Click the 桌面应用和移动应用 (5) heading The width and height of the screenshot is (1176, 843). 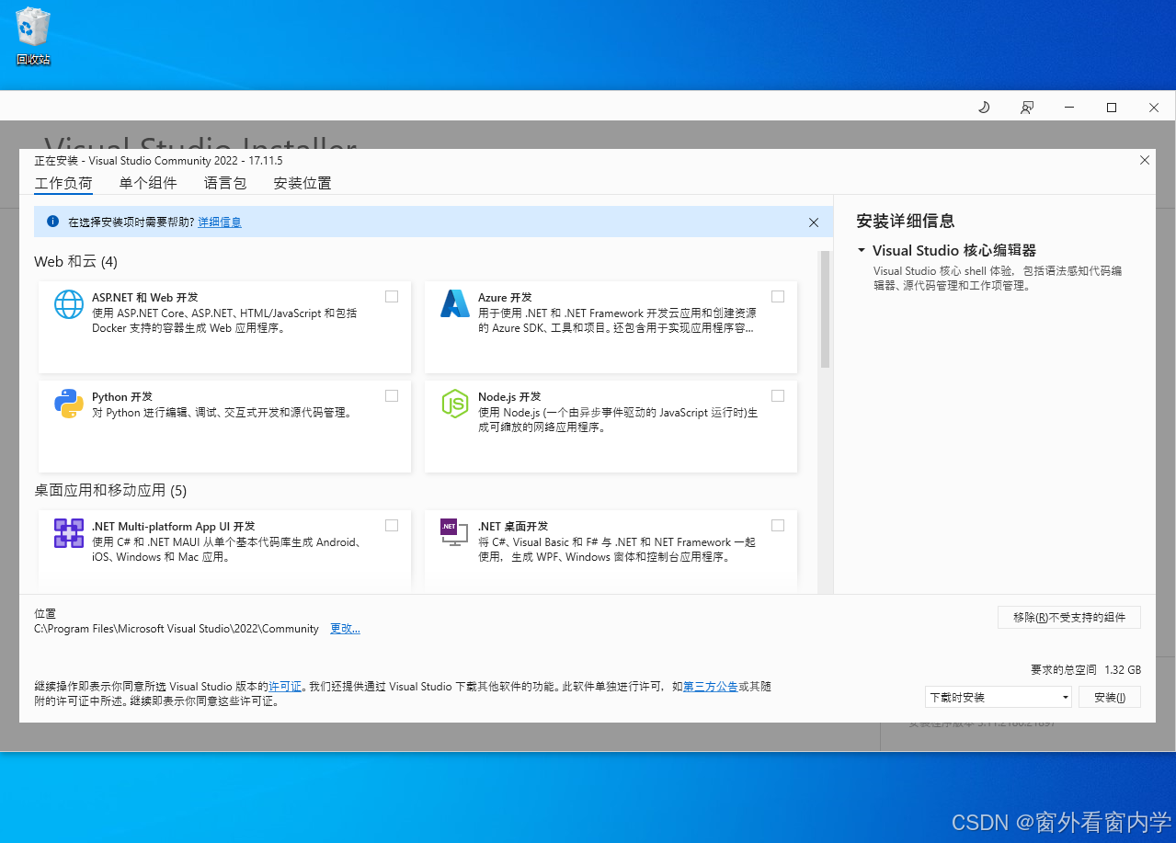[x=110, y=491]
